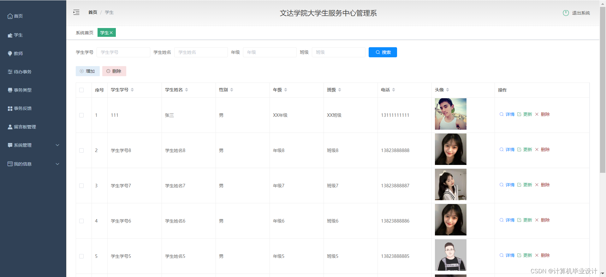Open 首页 in the sidebar
Viewport: 606px width, 277px height.
33,16
